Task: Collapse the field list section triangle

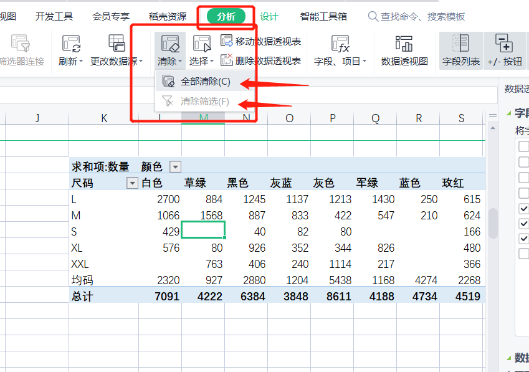Action: (509, 113)
